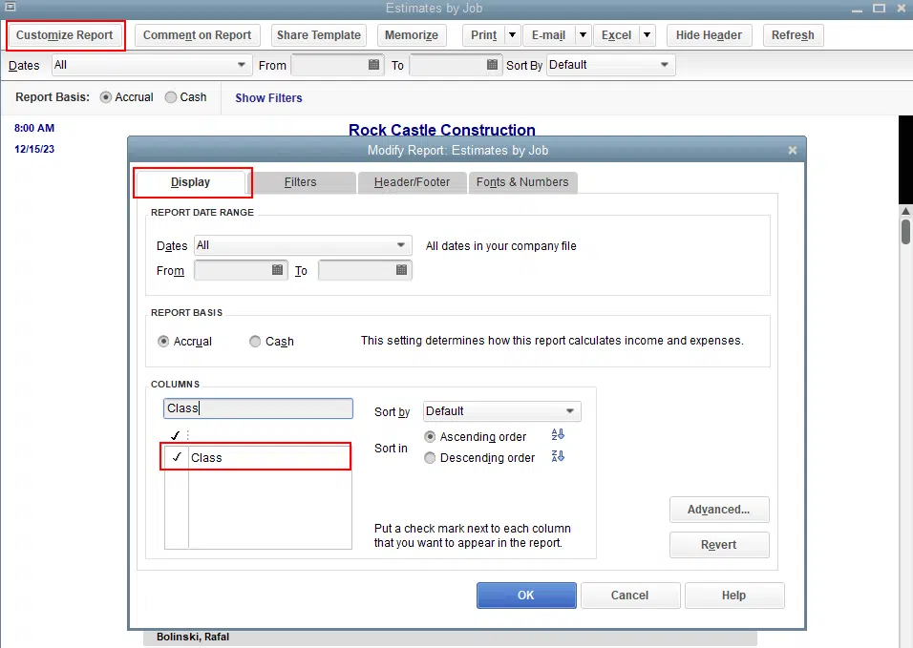
Task: Choose Cash in Report Basis section of dialog
Action: pos(255,342)
